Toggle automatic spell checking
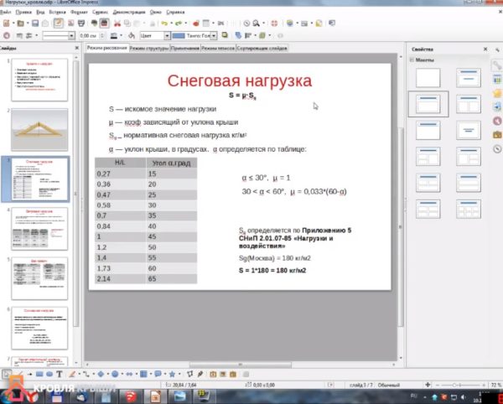Image resolution: width=503 pixels, height=404 pixels. click(104, 23)
